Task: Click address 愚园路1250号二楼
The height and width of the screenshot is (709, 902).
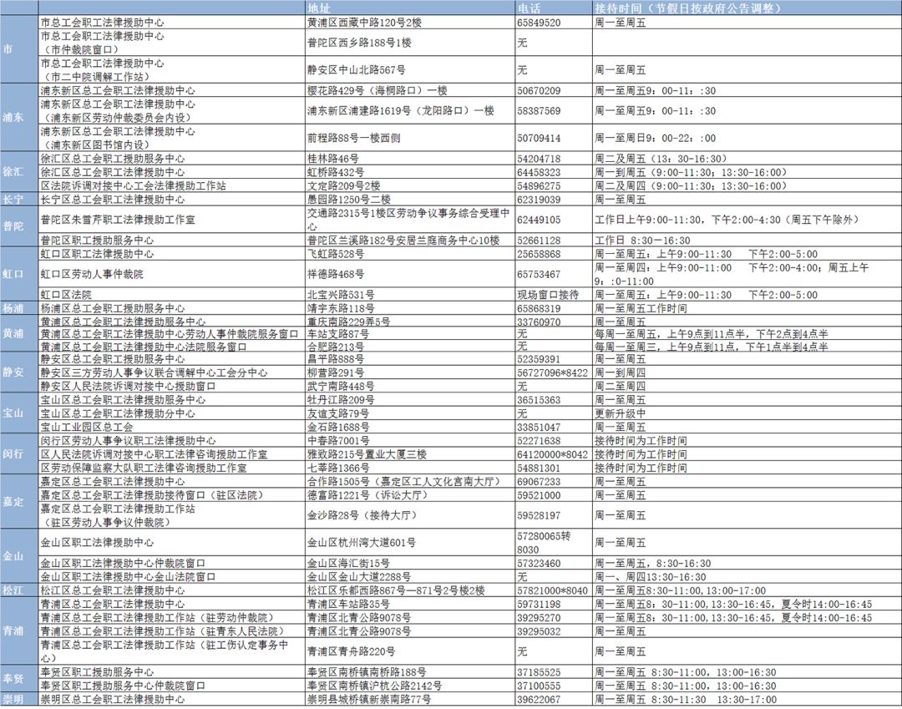Action: (348, 199)
